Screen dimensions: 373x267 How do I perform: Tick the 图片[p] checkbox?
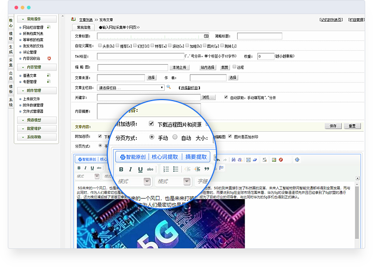pyautogui.click(x=205, y=46)
